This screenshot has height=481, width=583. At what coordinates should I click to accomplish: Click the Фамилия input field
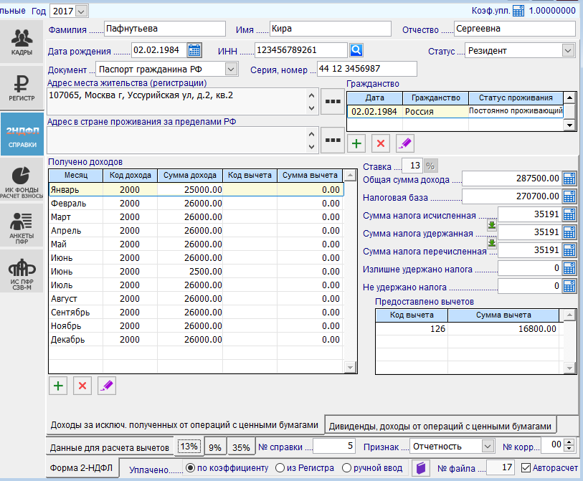(165, 29)
